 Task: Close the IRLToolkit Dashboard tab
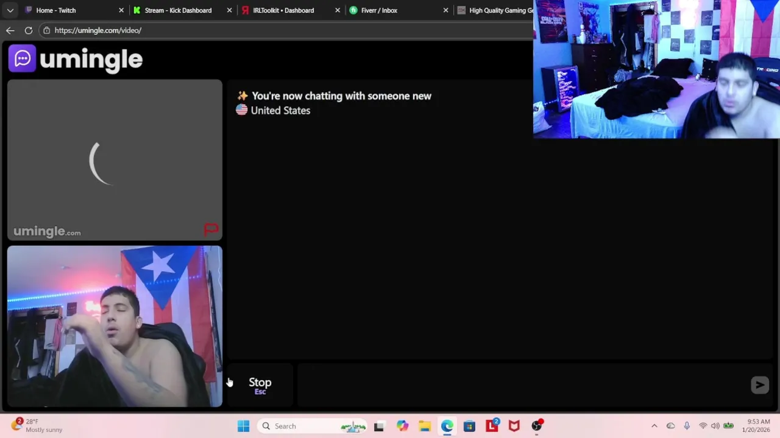click(338, 10)
